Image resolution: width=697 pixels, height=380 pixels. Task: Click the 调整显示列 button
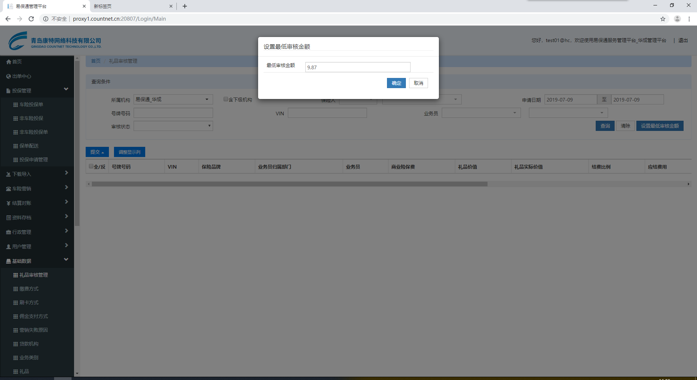click(130, 152)
